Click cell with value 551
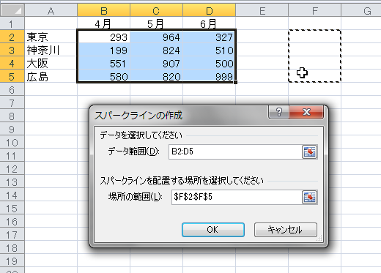 [x=104, y=64]
